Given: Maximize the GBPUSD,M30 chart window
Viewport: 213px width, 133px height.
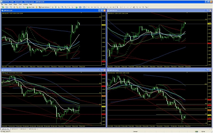Looking at the screenshot, I should click(102, 11).
